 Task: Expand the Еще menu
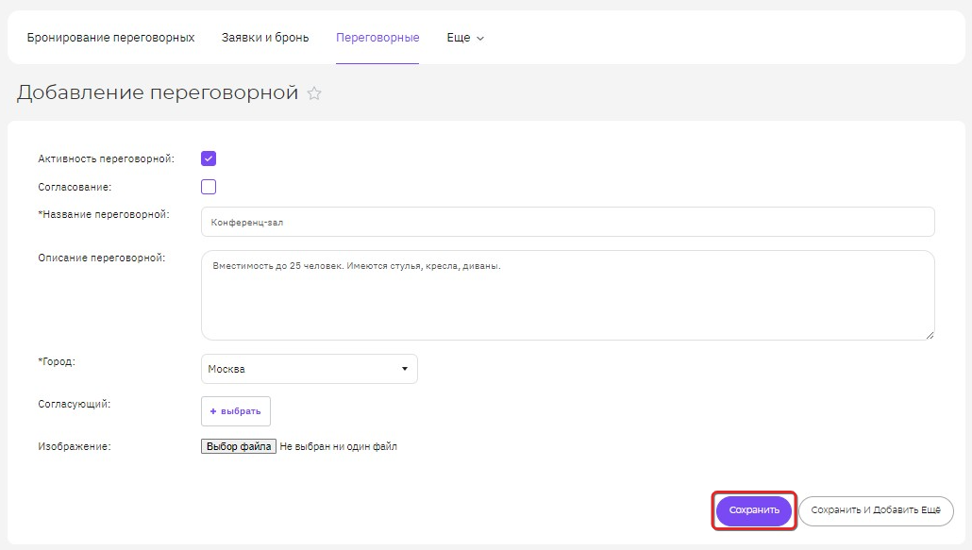click(x=465, y=38)
